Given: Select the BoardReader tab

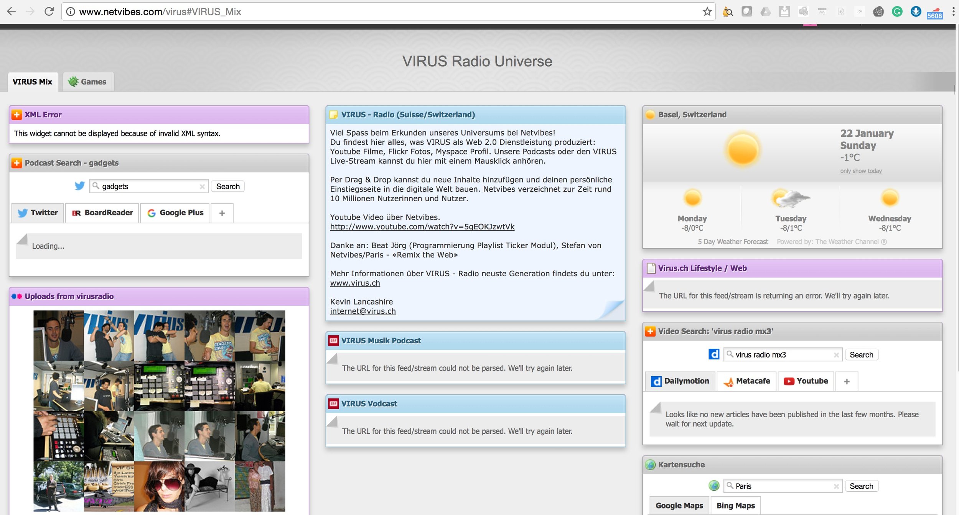Looking at the screenshot, I should [102, 213].
